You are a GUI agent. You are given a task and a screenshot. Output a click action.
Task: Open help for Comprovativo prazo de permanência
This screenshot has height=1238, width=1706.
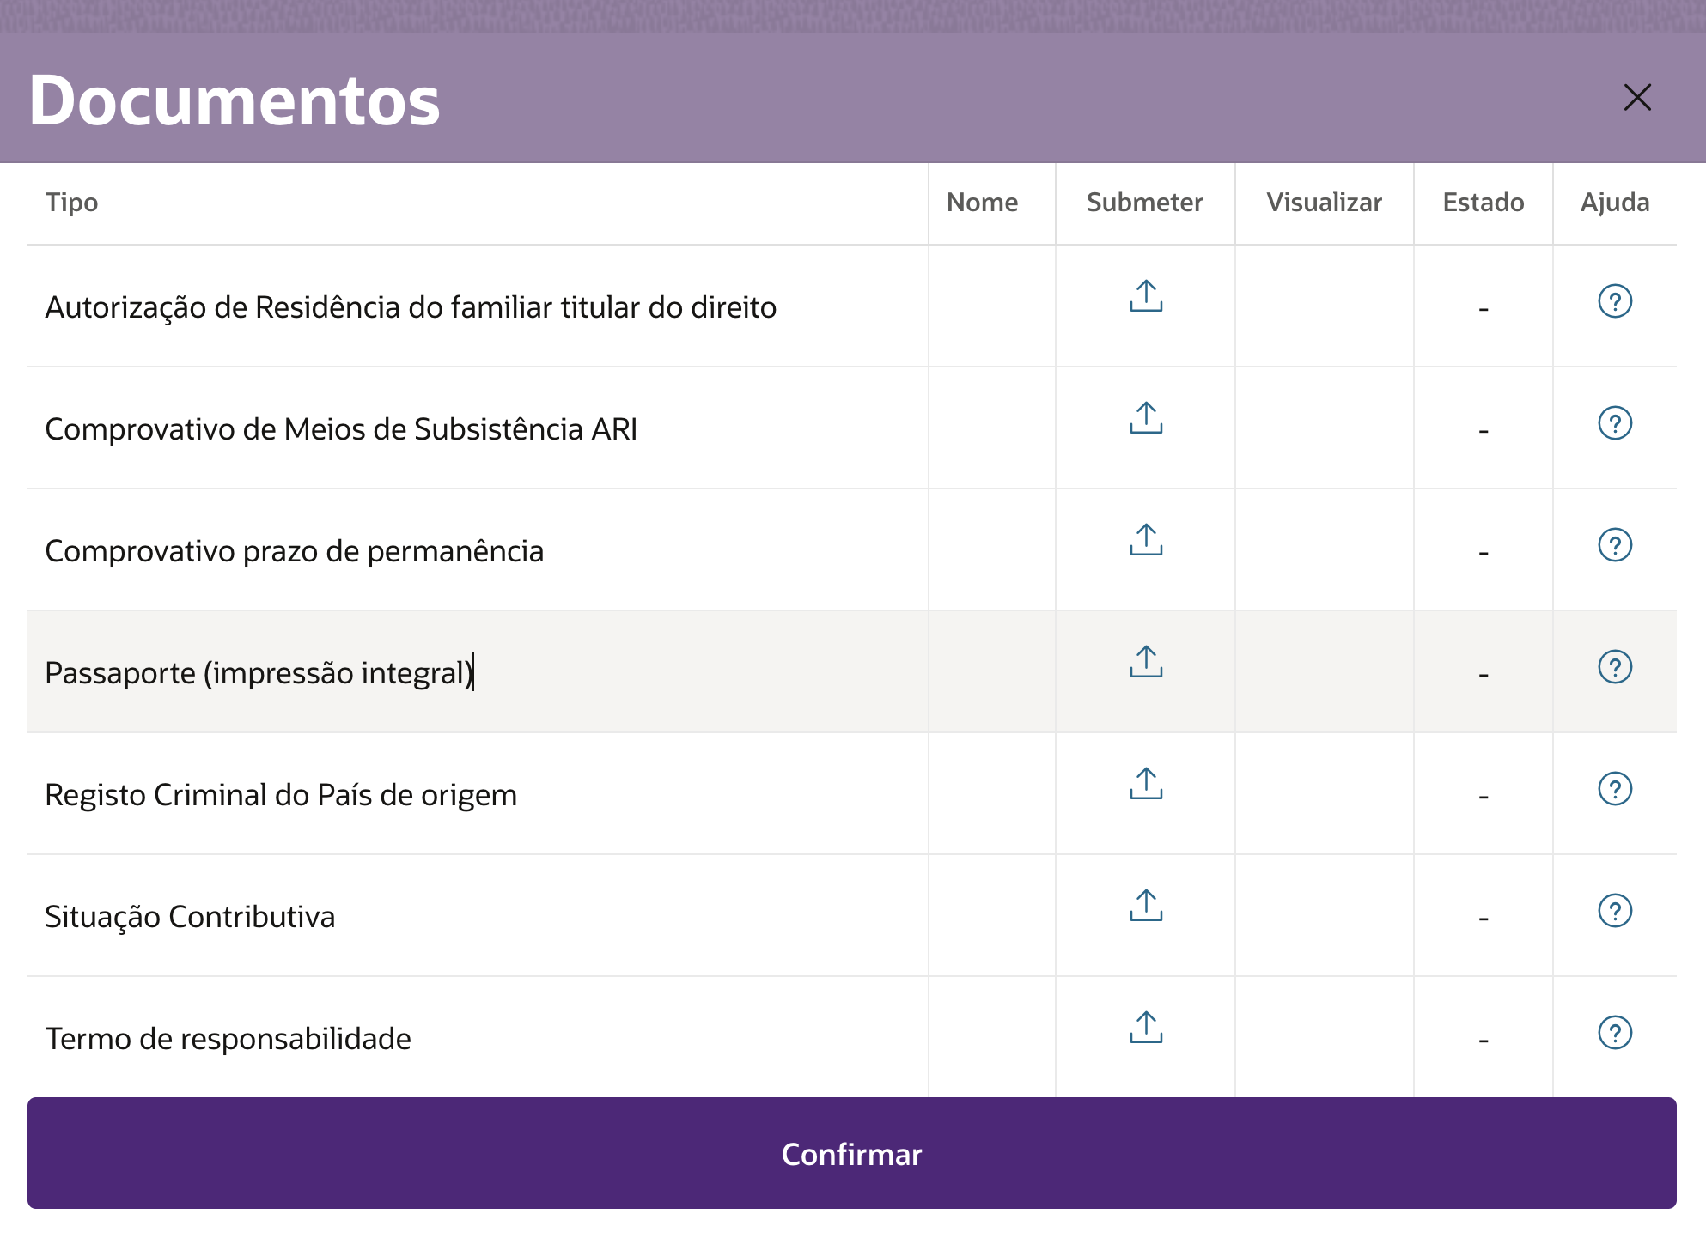1615,545
